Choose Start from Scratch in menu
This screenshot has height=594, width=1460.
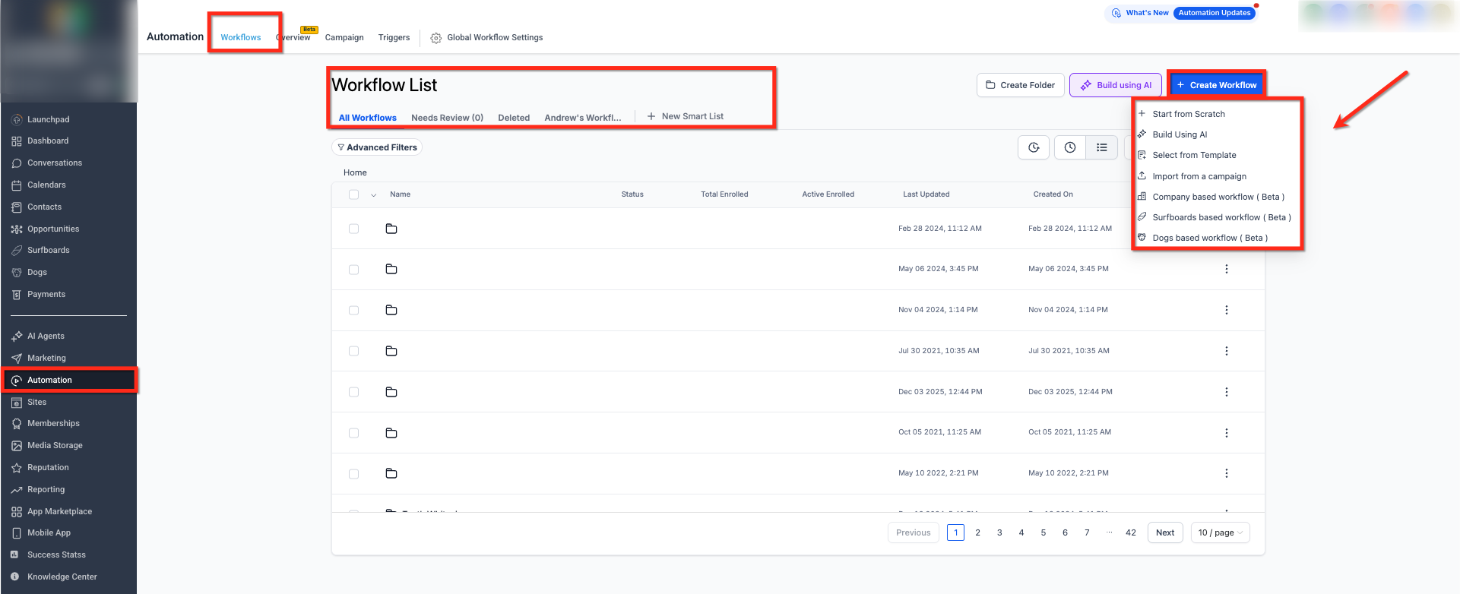click(x=1189, y=114)
